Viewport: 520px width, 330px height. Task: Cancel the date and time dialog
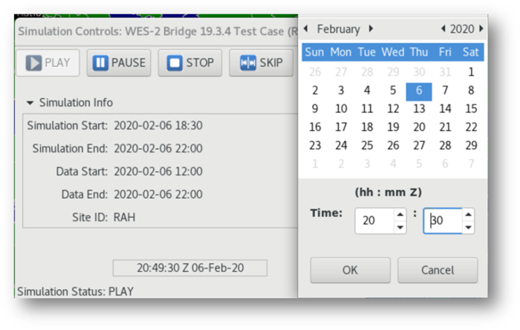point(438,270)
